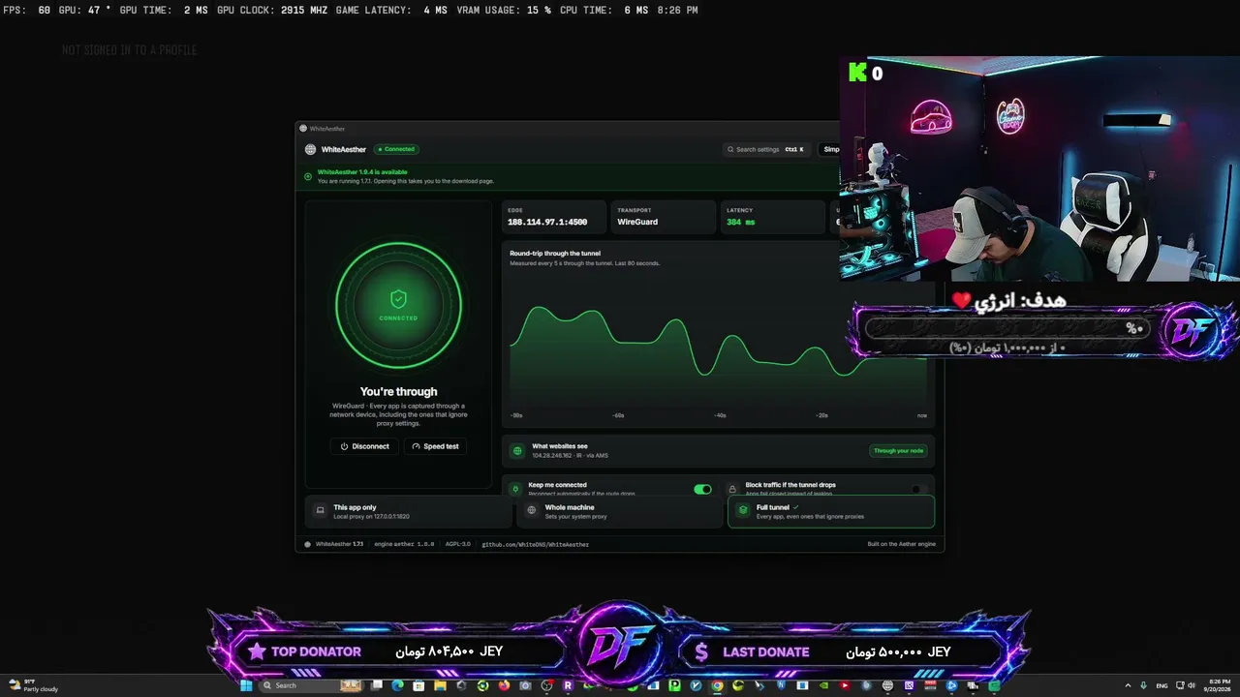Show hidden system tray icons chevron
The width and height of the screenshot is (1240, 697).
[1128, 685]
